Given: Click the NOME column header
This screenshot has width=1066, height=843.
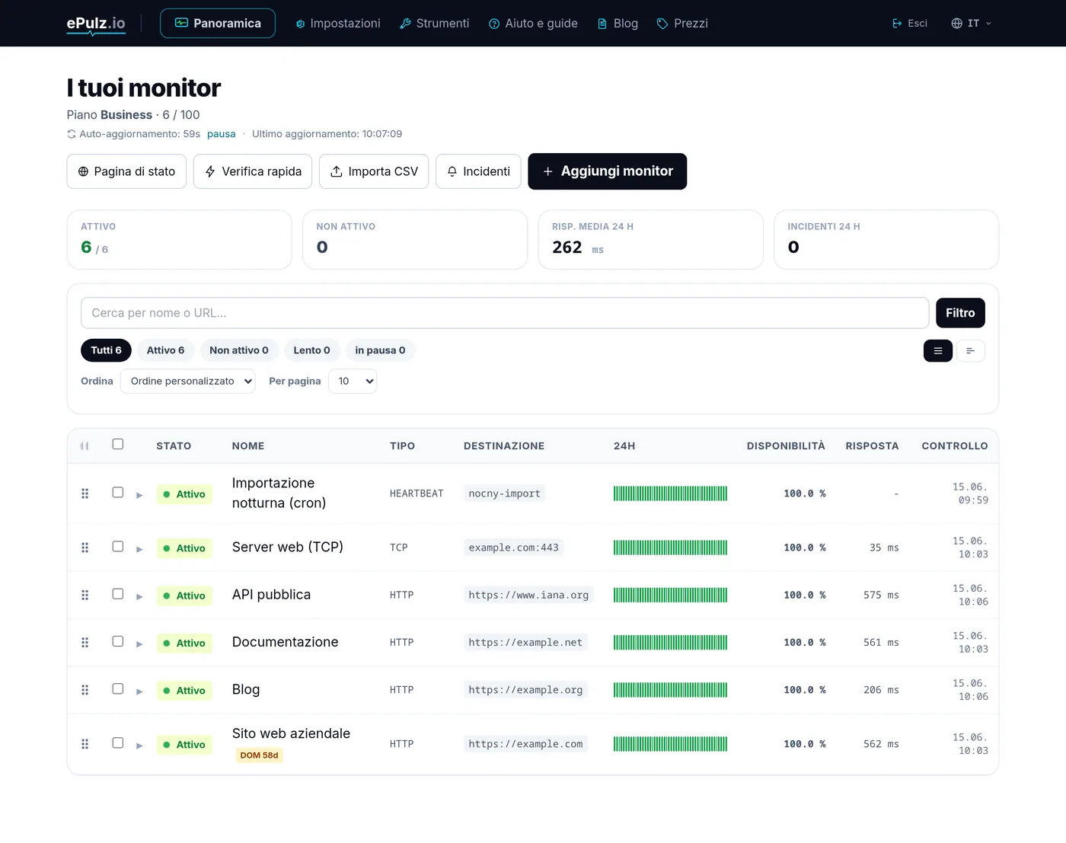Looking at the screenshot, I should click(248, 446).
